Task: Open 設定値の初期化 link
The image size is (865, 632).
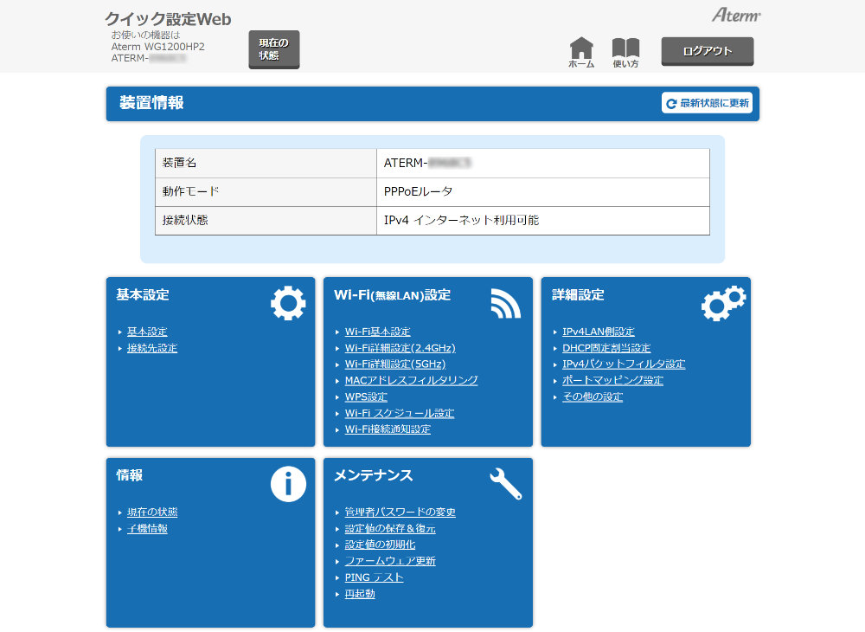Action: [380, 545]
